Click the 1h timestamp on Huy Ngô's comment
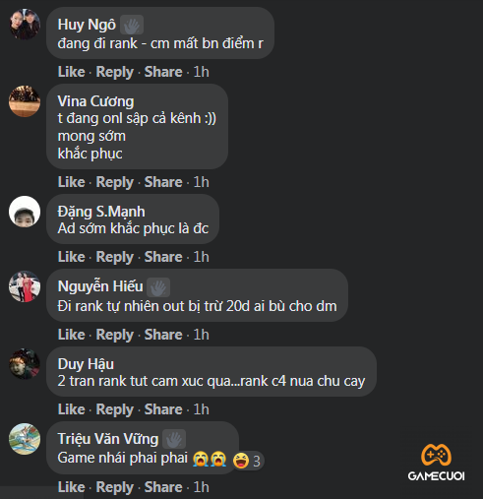This screenshot has height=499, width=483. pyautogui.click(x=201, y=72)
